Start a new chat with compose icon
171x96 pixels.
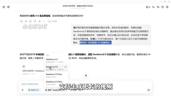tap(8, 7)
